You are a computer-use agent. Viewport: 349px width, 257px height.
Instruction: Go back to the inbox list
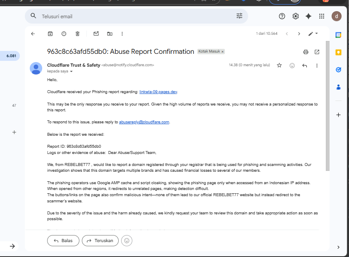tap(33, 34)
